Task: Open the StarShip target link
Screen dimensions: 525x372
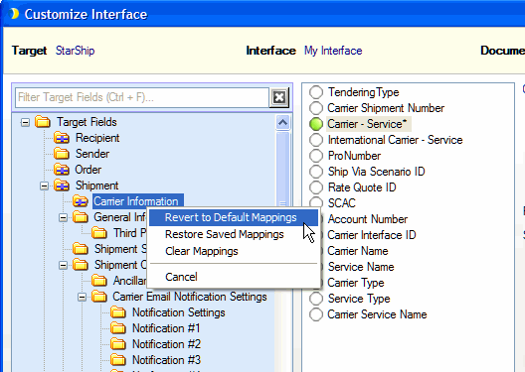Action: pos(75,51)
